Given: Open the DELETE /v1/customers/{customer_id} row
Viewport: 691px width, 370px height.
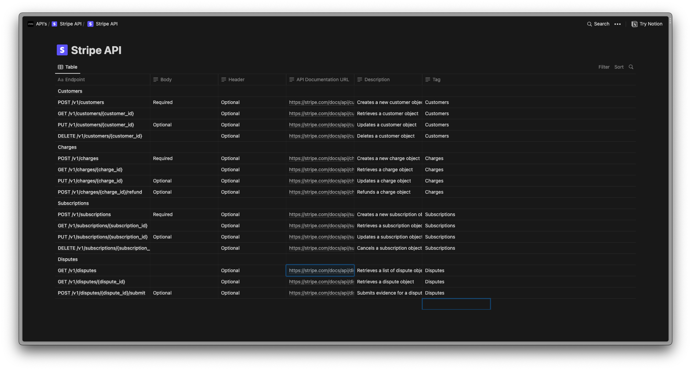Looking at the screenshot, I should point(100,136).
